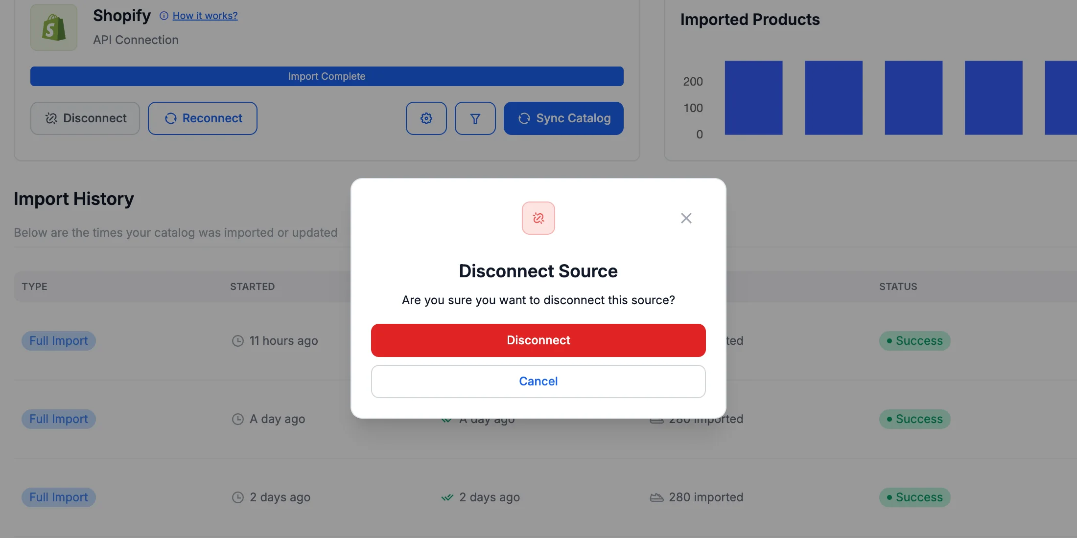1077x538 pixels.
Task: Click Success badge in A day ago row
Action: pos(915,419)
